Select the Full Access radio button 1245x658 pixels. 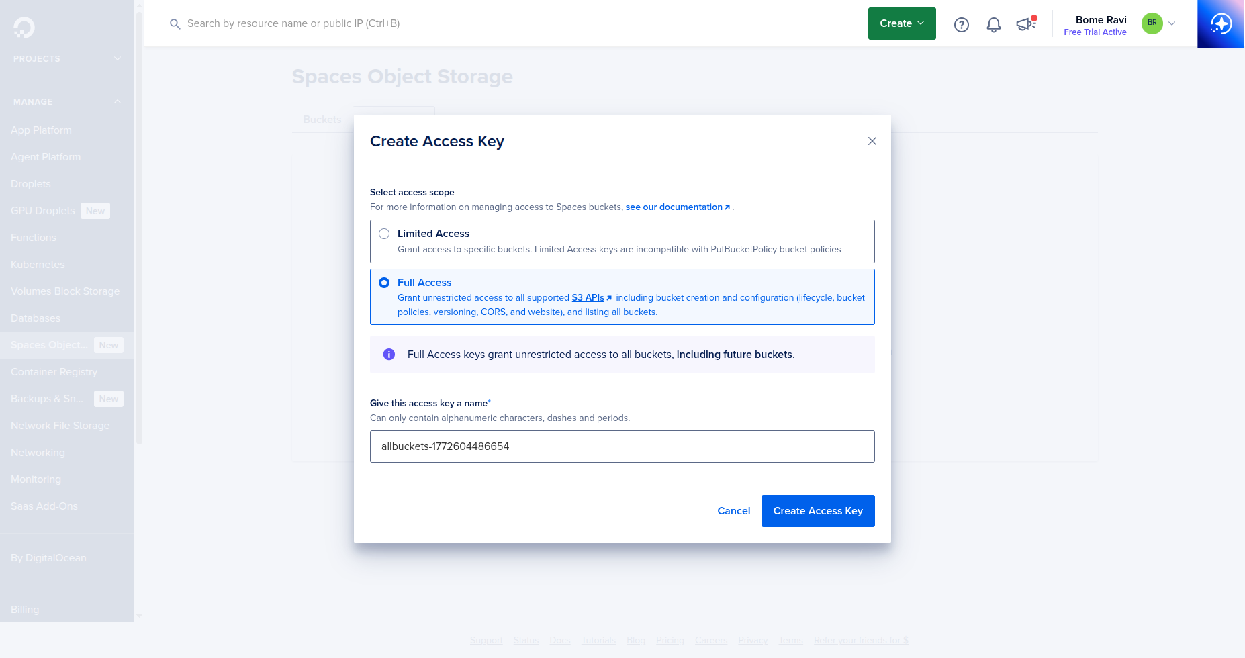tap(384, 283)
